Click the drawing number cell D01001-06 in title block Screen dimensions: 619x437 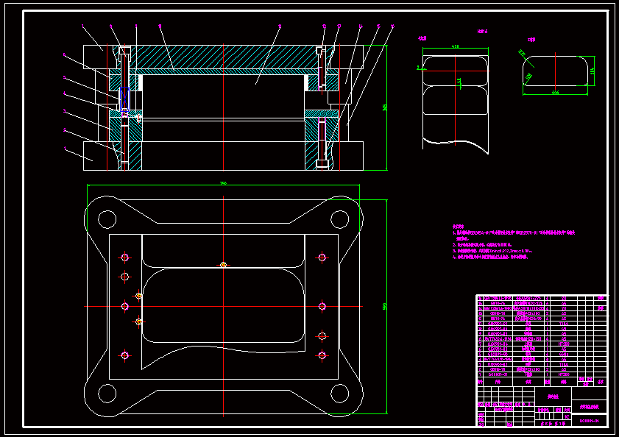590,421
